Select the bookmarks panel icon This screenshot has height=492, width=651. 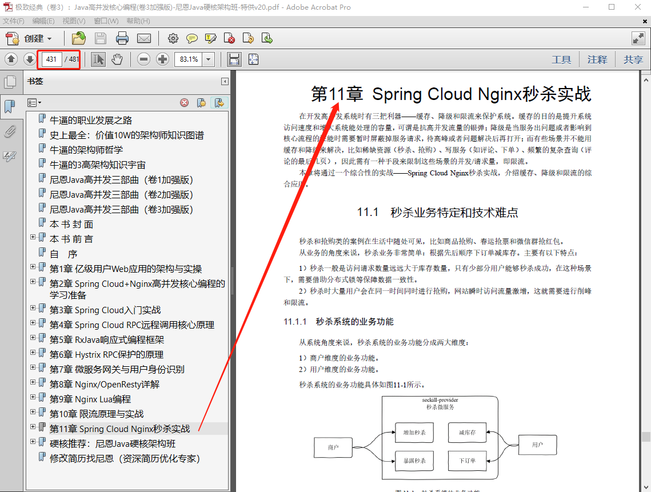tap(10, 107)
